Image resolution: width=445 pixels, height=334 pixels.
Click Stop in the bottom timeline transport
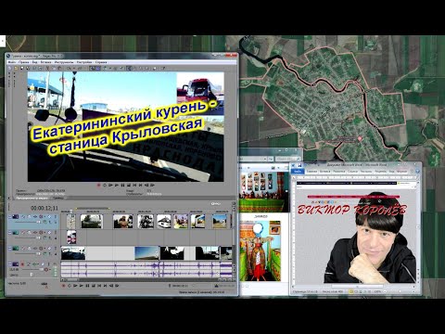[94, 286]
